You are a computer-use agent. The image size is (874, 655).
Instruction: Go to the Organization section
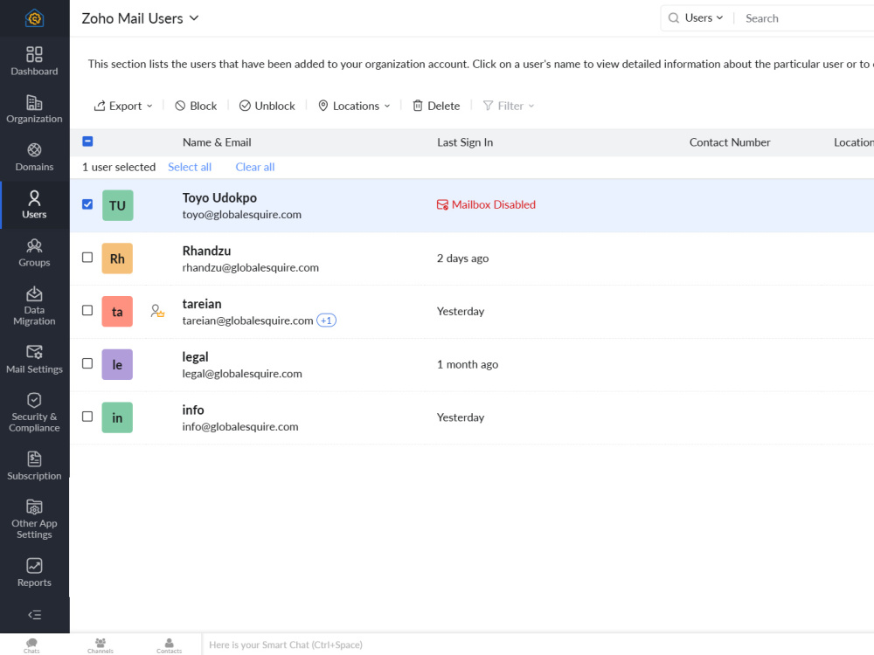click(x=34, y=109)
